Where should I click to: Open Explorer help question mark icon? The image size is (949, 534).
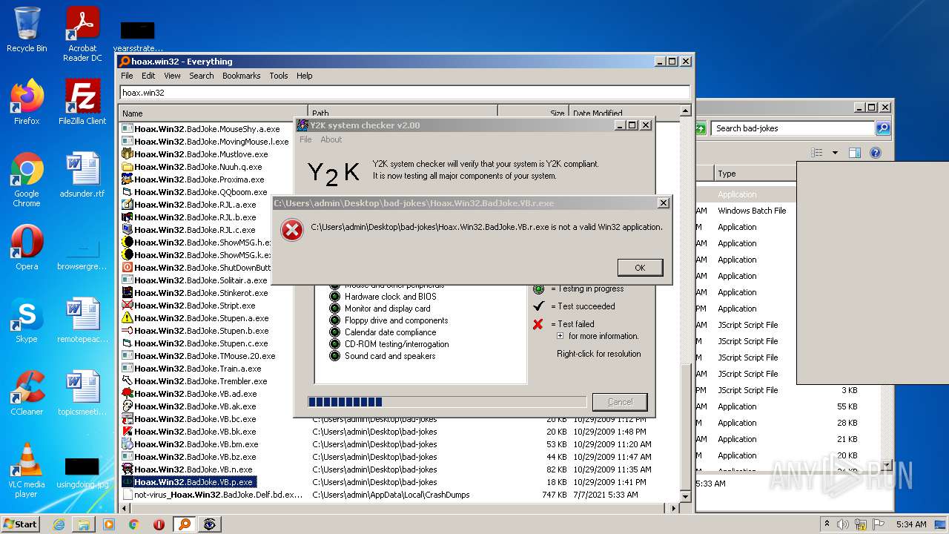pyautogui.click(x=876, y=153)
